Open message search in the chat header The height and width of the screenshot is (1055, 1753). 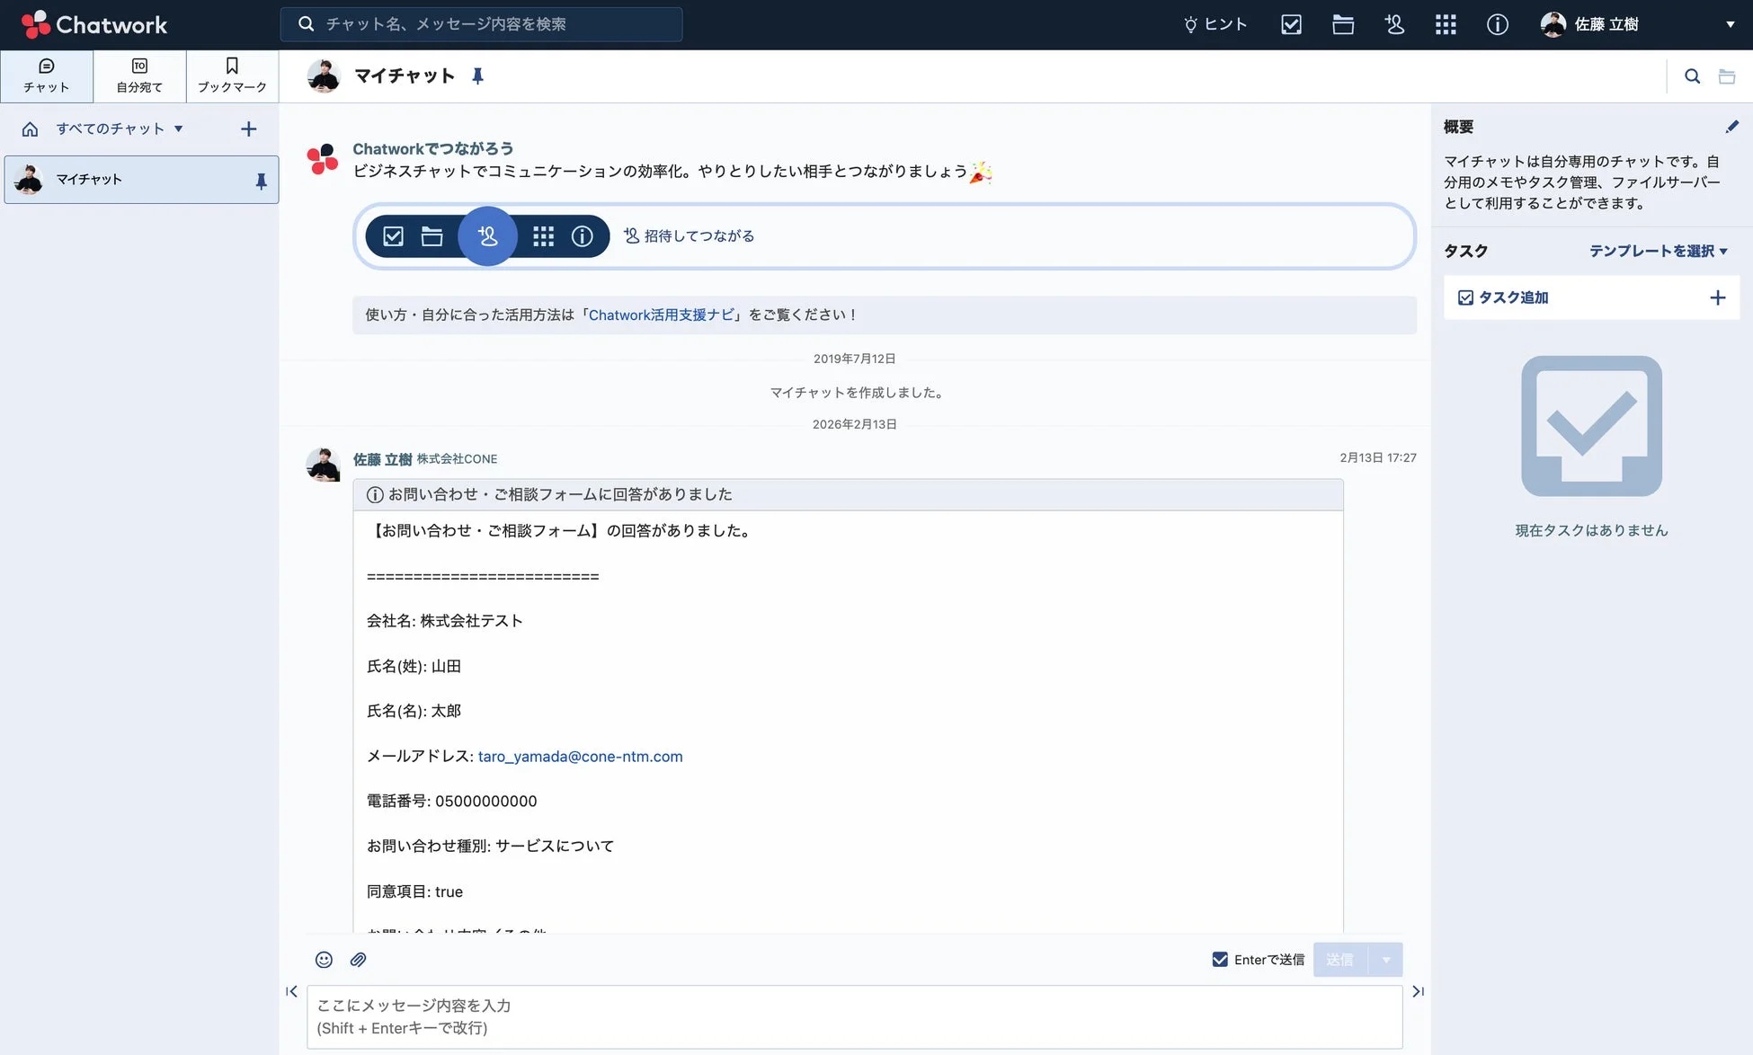[1692, 76]
